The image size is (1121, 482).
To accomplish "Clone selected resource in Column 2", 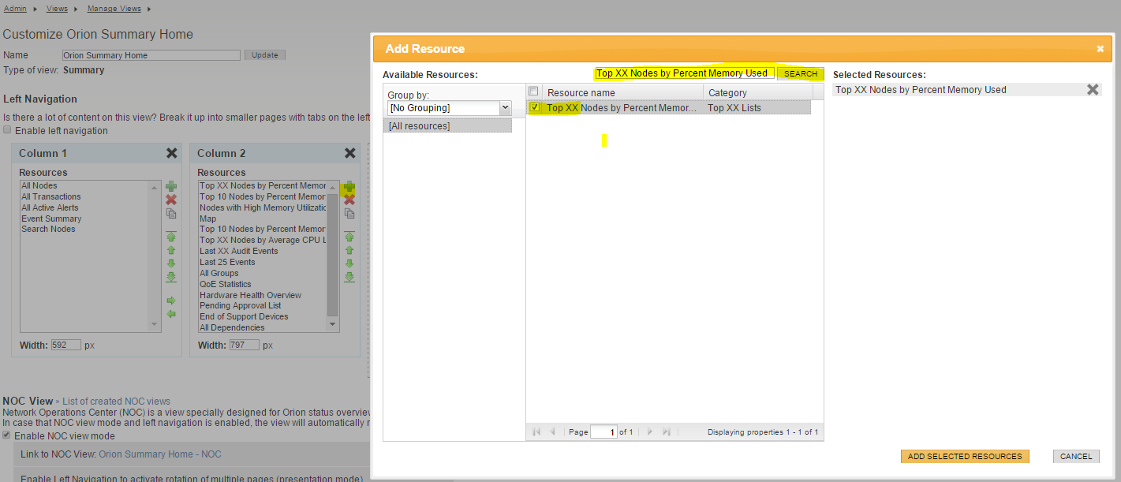I will [x=349, y=214].
